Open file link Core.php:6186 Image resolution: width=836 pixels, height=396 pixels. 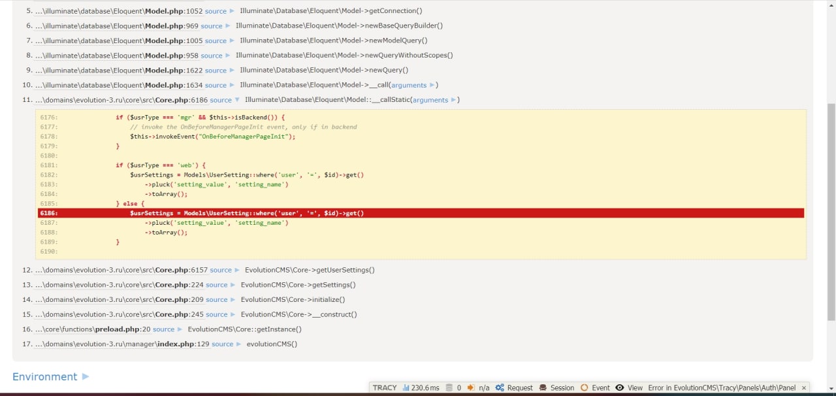point(121,100)
